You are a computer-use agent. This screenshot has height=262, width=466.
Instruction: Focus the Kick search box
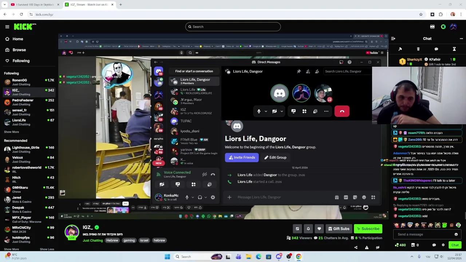pos(233,27)
